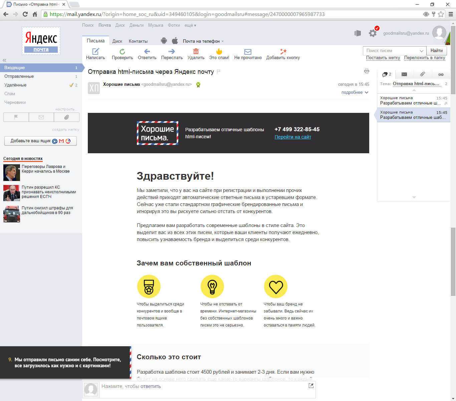The image size is (456, 401).
Task: Mark email as spam with flame icon
Action: [219, 51]
